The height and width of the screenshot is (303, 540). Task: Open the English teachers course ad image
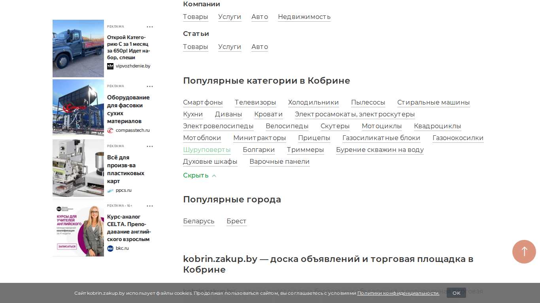(78, 228)
